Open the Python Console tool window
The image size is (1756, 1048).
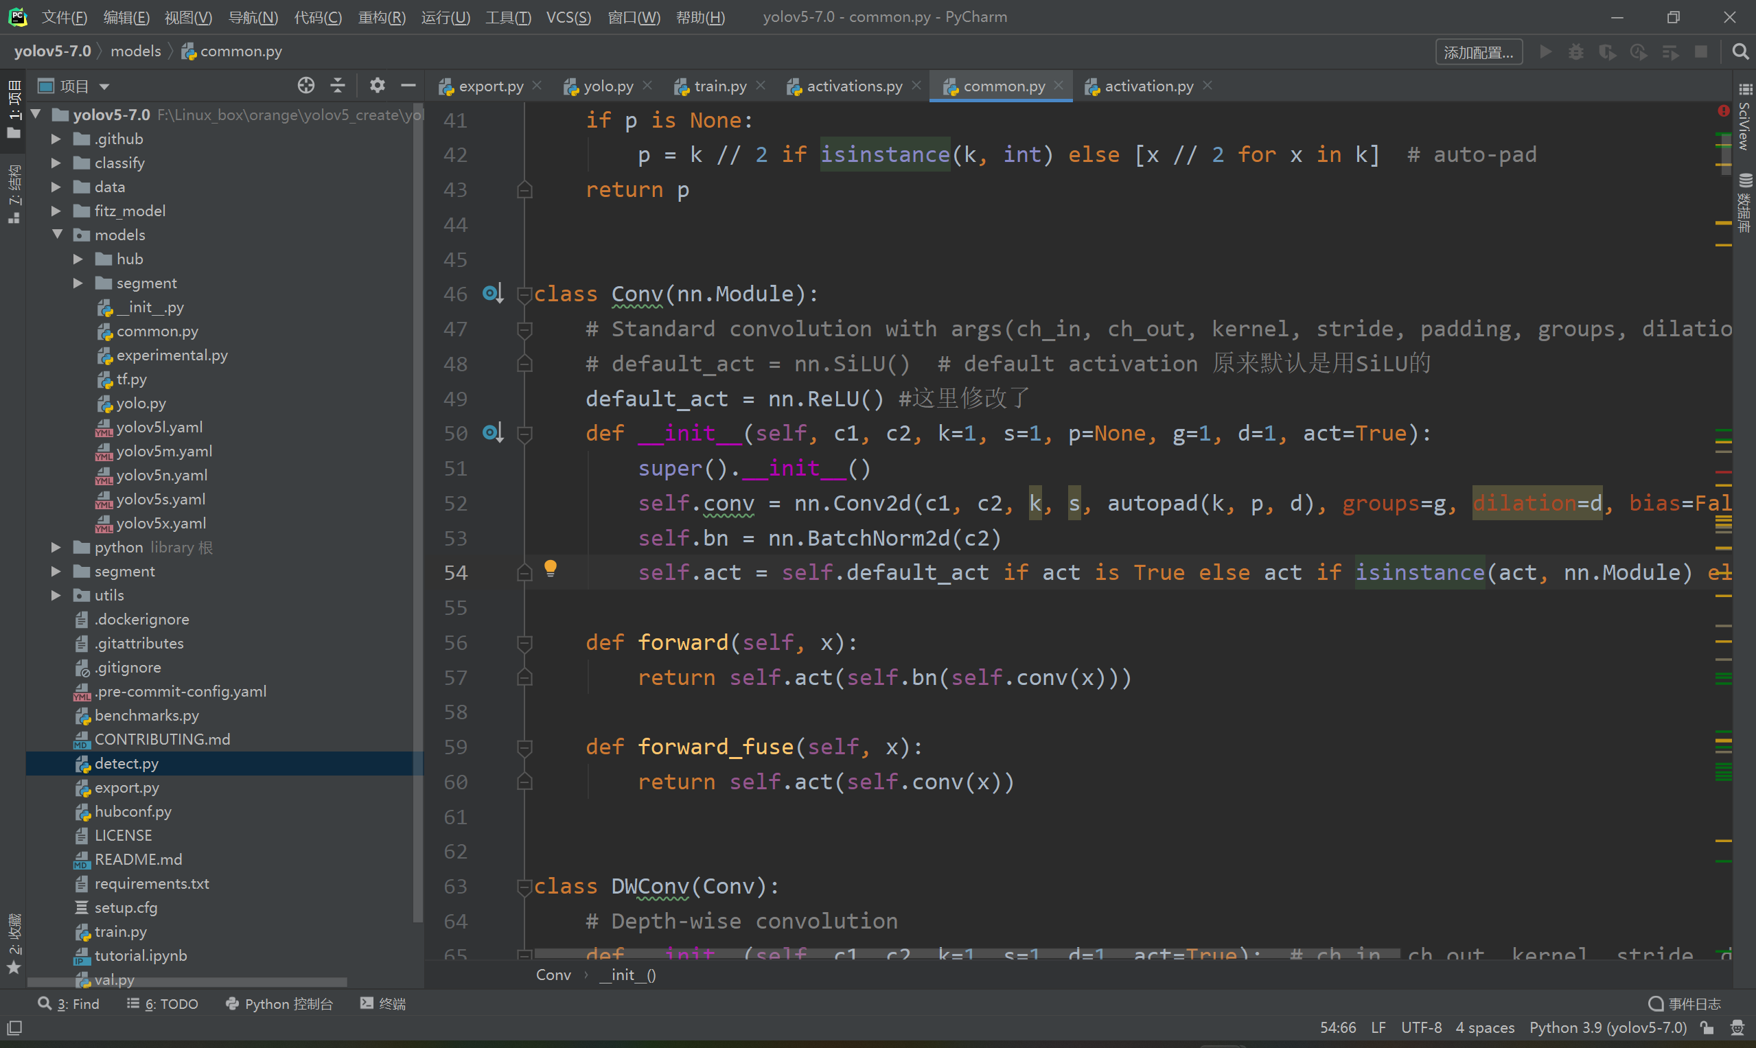pyautogui.click(x=279, y=1003)
